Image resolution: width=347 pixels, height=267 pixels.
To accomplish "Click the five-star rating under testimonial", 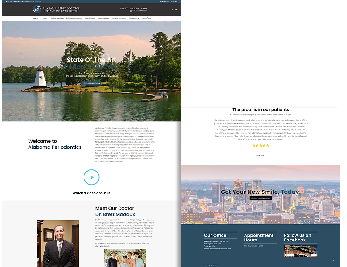I will pos(261,145).
